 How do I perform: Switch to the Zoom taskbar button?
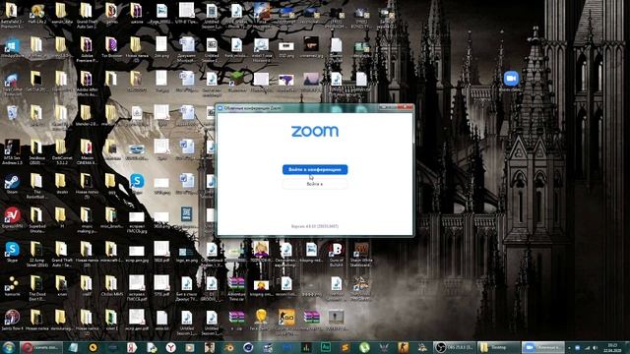(x=542, y=347)
